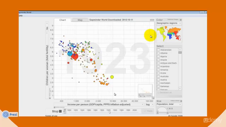The height and width of the screenshot is (127, 226).
Task: Click the 2000 mark on timeline
Action: (x=135, y=110)
